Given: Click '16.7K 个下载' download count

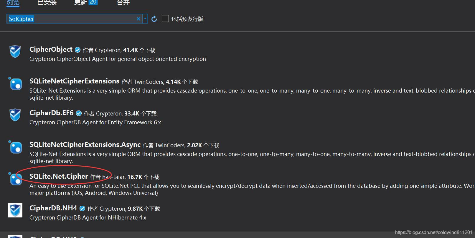Looking at the screenshot, I should (x=144, y=177).
